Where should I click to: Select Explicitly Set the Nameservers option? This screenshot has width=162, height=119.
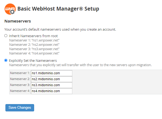tap(6, 60)
